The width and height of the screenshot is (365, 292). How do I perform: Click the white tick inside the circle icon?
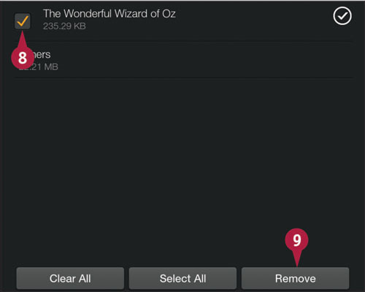click(x=342, y=16)
